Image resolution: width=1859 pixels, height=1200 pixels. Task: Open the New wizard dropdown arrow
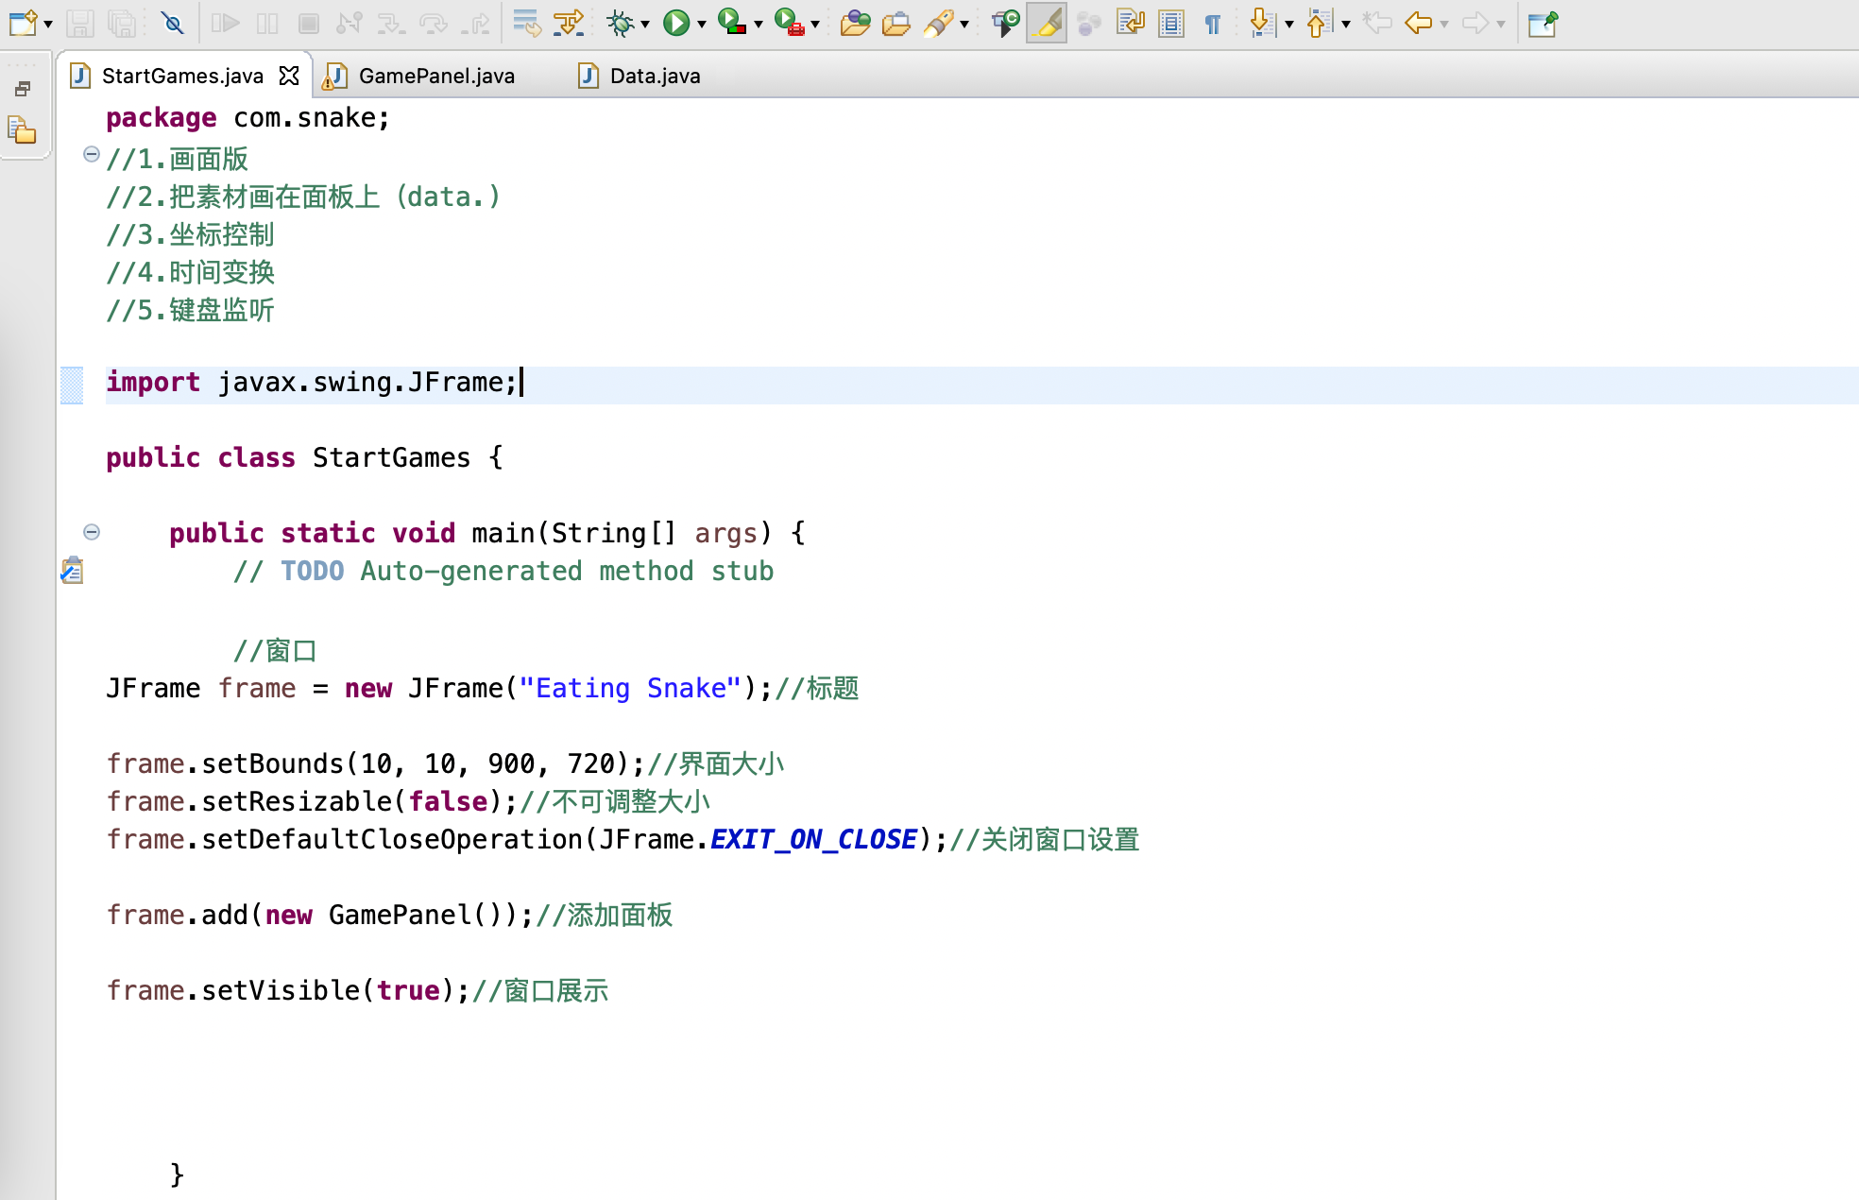48,25
